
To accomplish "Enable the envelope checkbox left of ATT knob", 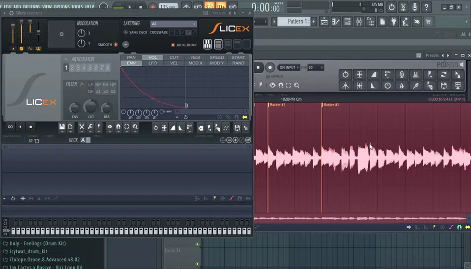I will 123,112.
